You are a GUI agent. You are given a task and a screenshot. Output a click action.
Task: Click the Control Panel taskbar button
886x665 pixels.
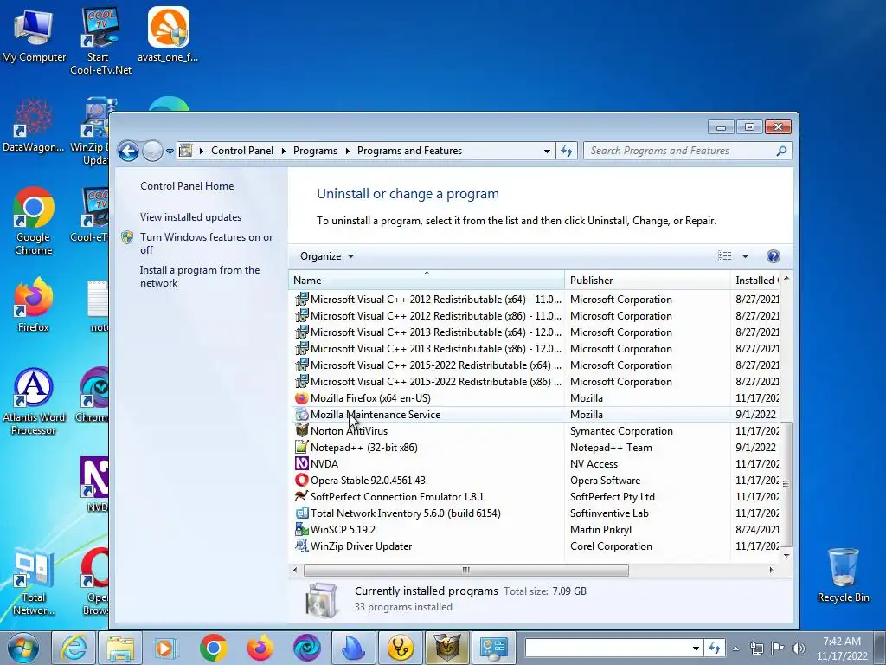pyautogui.click(x=493, y=648)
